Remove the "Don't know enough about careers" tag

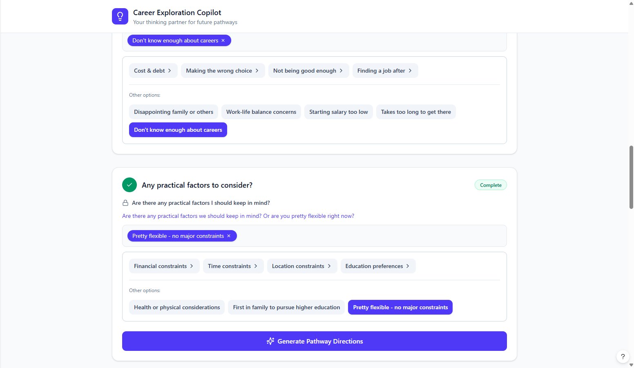point(223,40)
